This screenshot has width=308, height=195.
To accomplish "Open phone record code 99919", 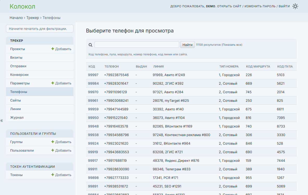I will click(x=93, y=152).
